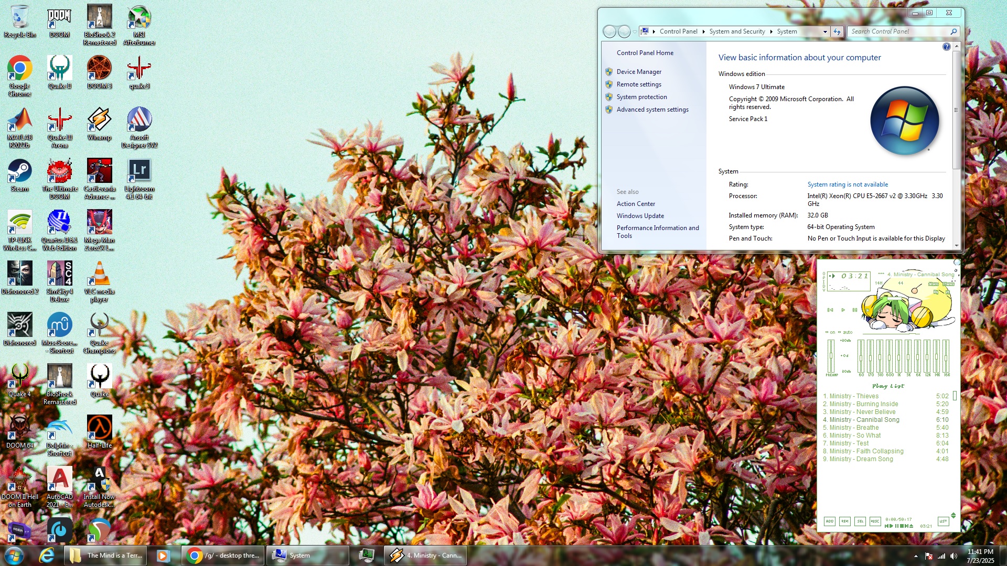This screenshot has height=566, width=1007.
Task: Select the BioShock 2 Remastered shortcut
Action: tap(99, 25)
